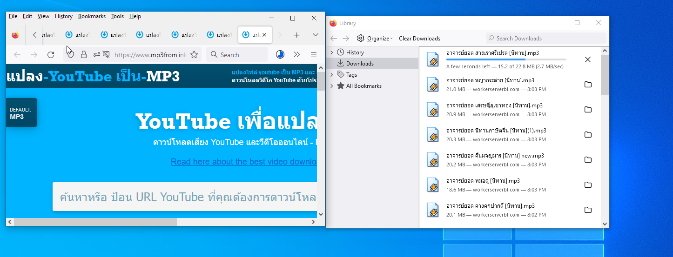Go forward in Library window
The image size is (673, 257).
point(346,39)
